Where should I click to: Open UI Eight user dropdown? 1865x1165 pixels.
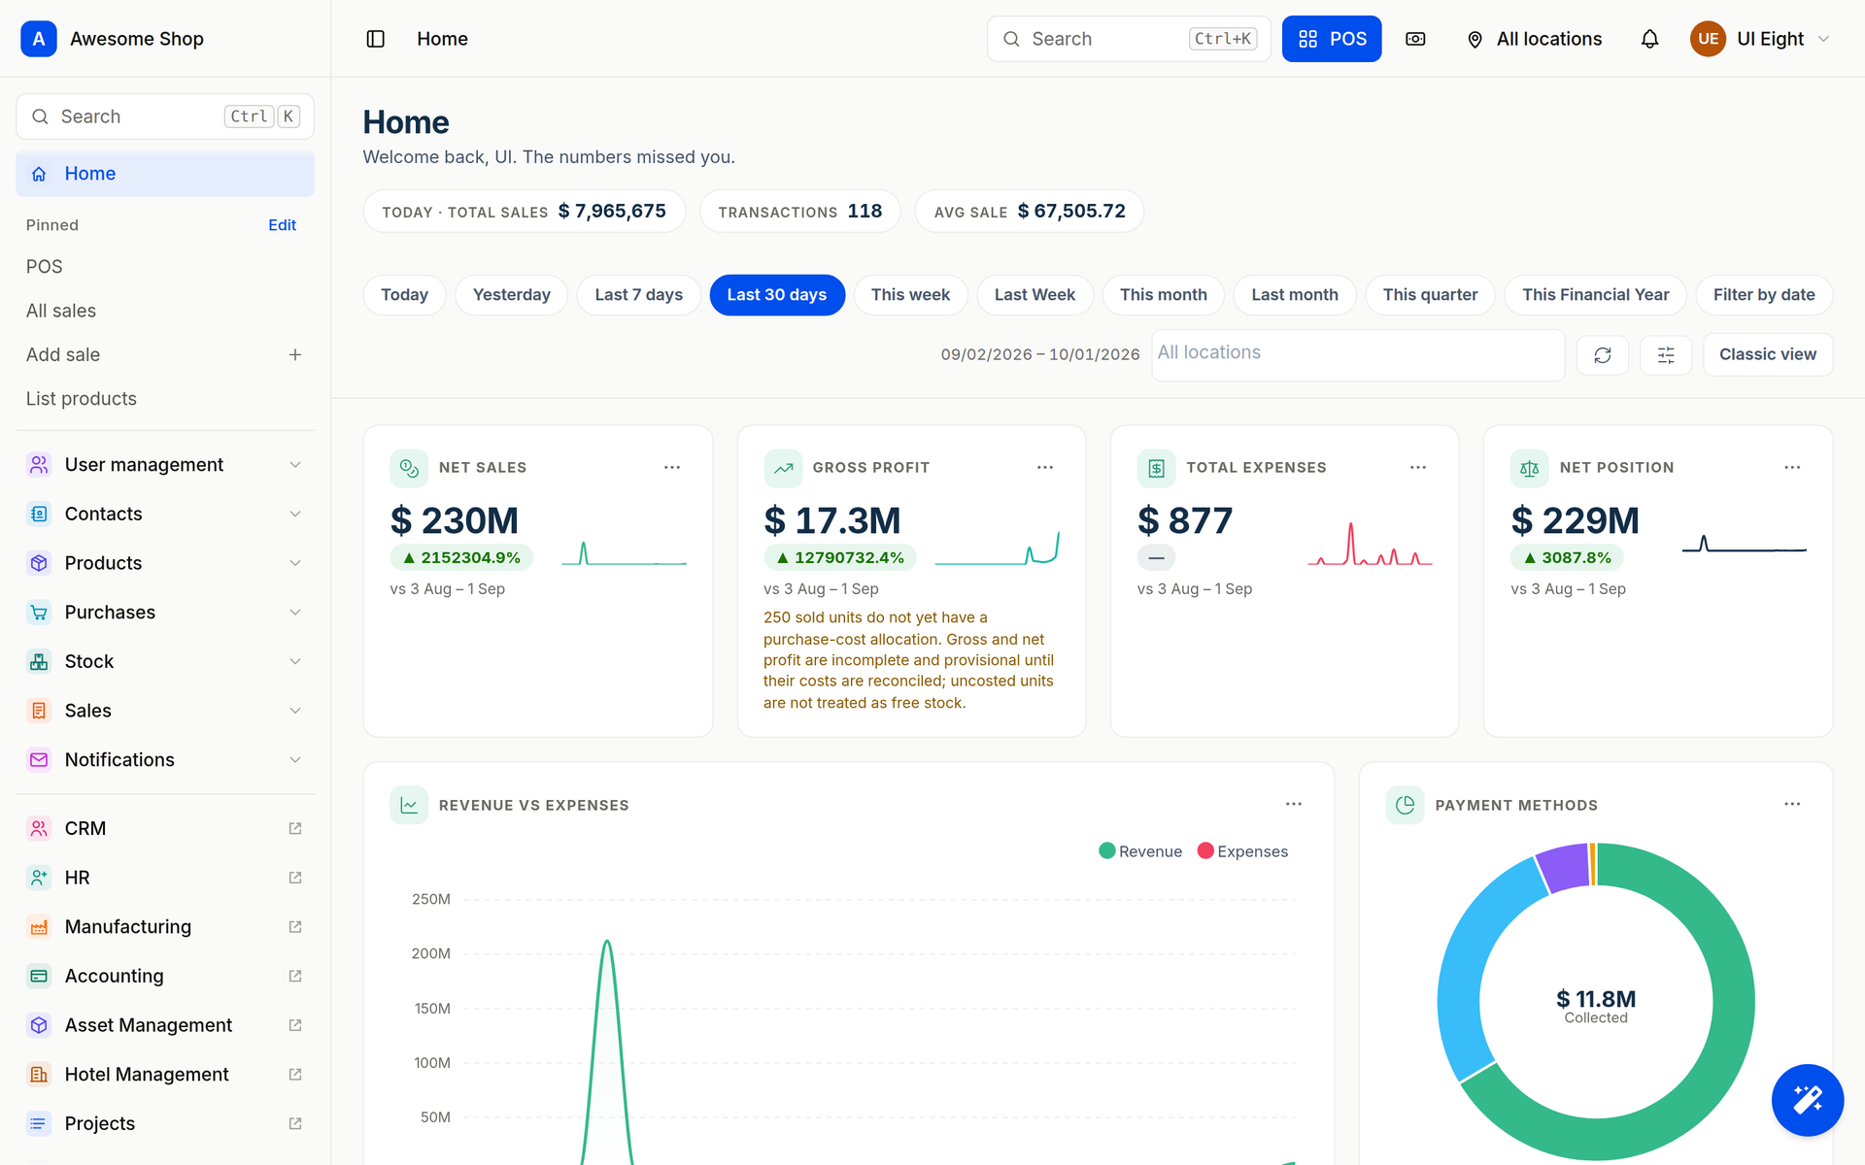(x=1760, y=39)
